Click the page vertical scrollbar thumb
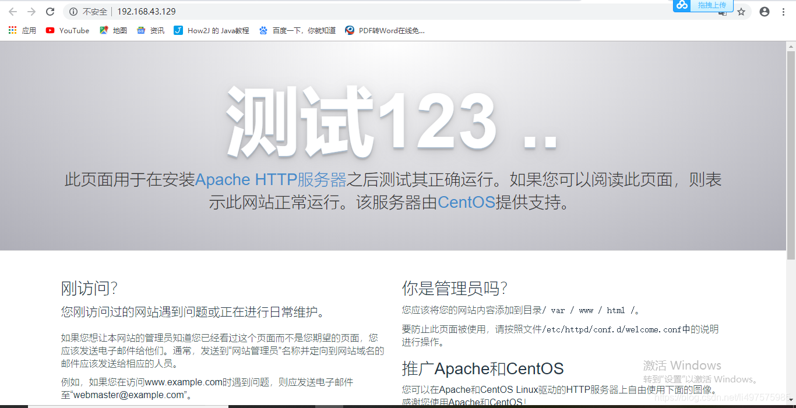Image resolution: width=796 pixels, height=408 pixels. [x=791, y=155]
